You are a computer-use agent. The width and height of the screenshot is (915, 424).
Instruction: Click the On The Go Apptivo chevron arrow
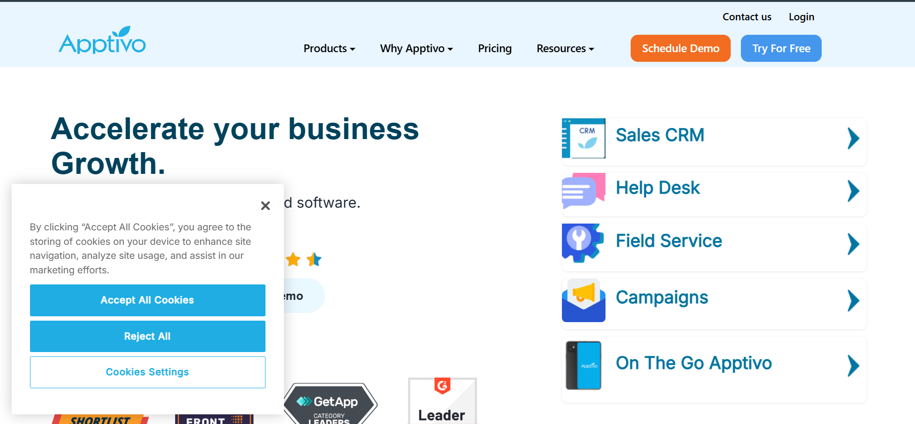point(854,366)
